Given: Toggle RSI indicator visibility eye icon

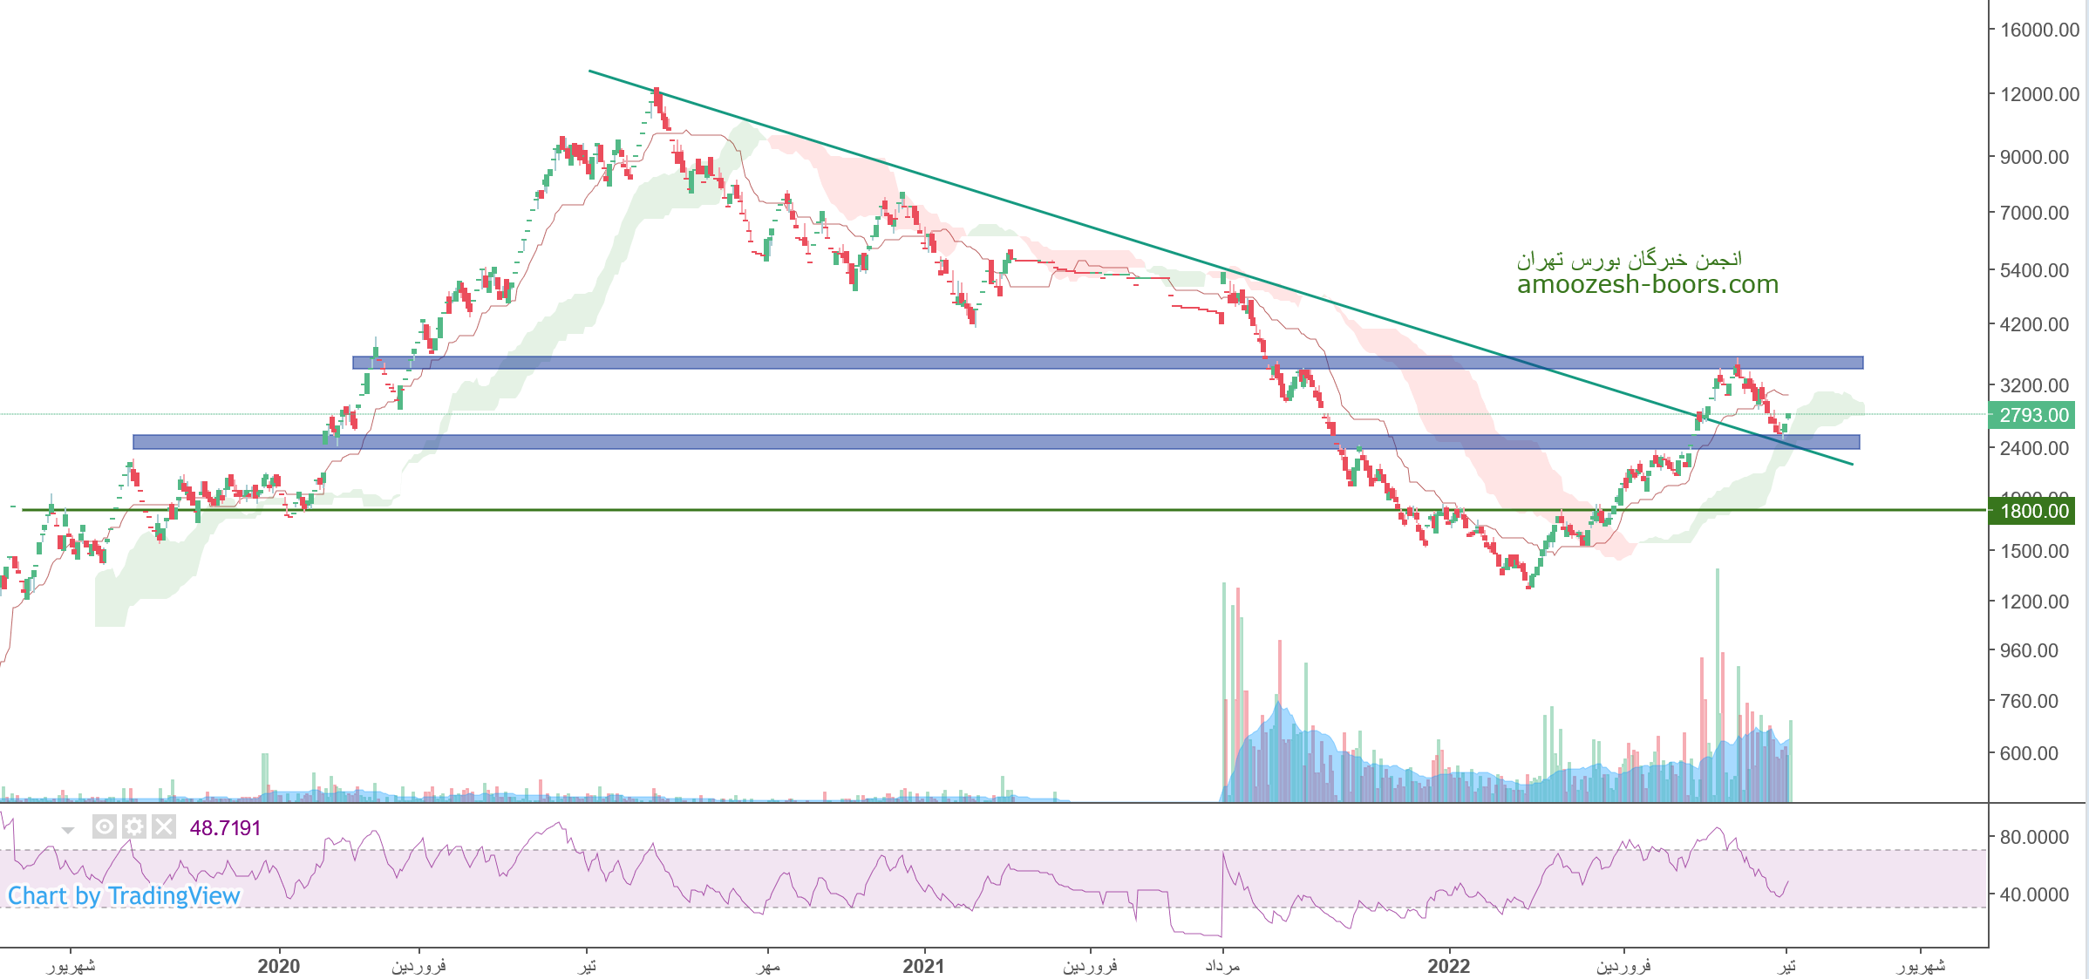Looking at the screenshot, I should [x=104, y=826].
